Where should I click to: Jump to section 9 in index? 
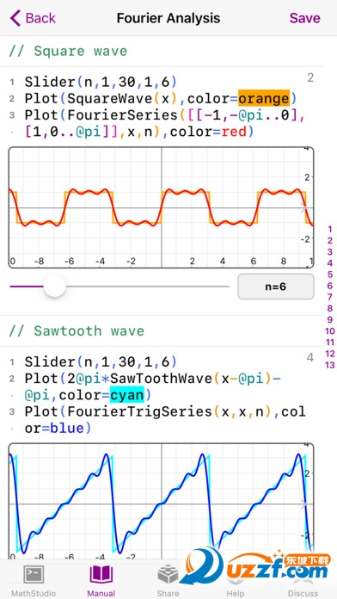point(330,320)
